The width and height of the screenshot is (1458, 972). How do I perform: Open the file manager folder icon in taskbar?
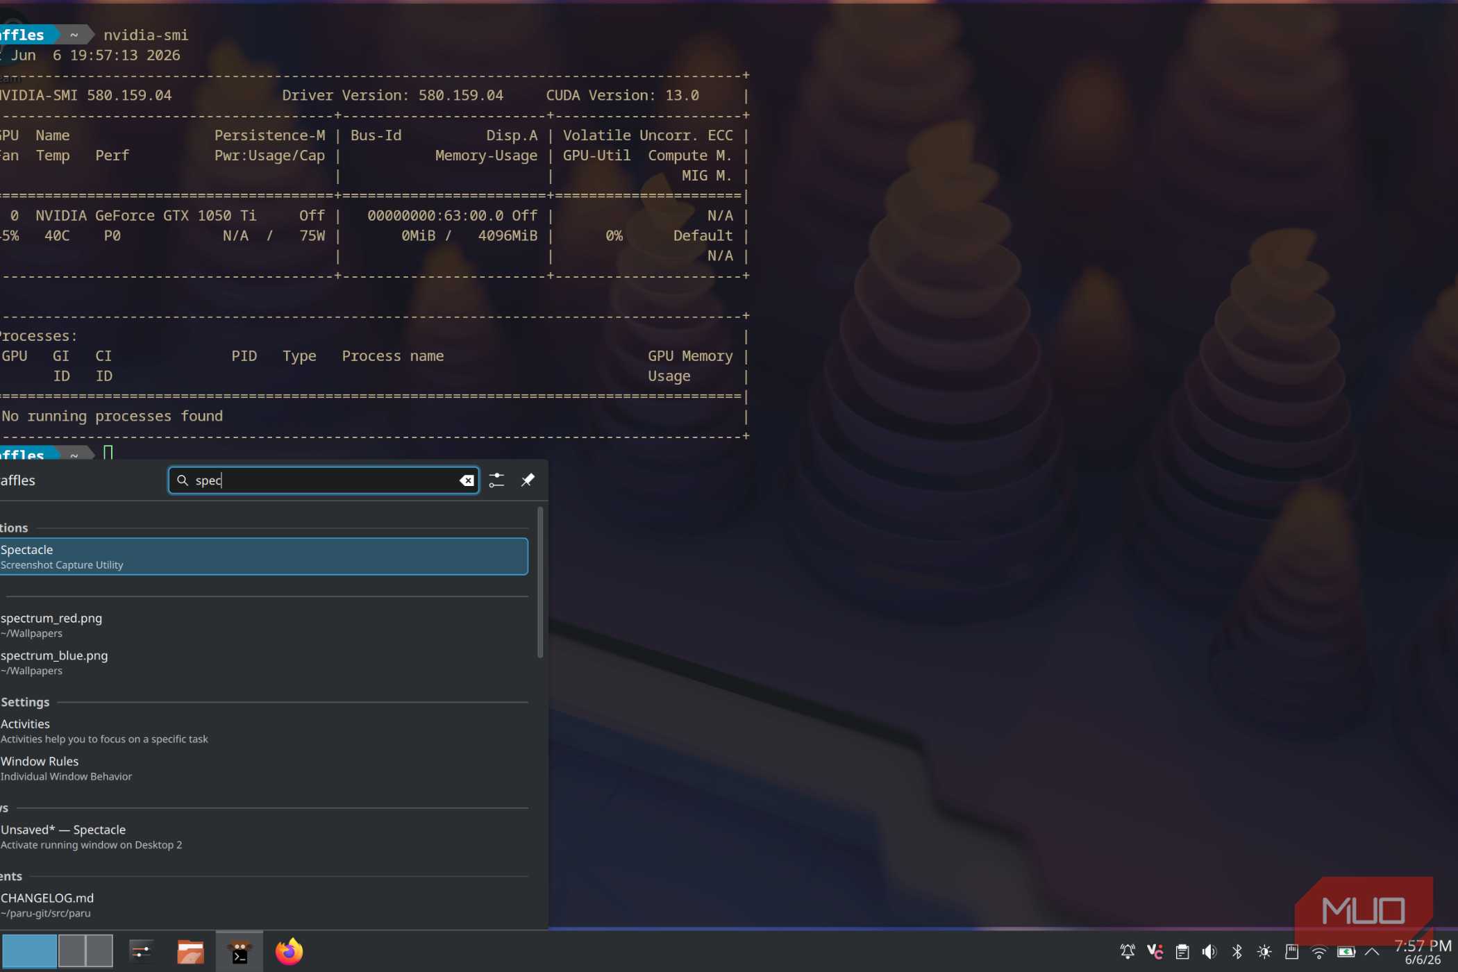(190, 951)
